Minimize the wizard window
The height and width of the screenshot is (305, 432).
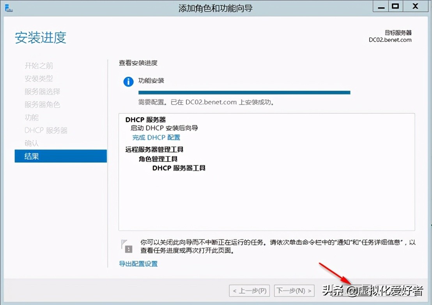coord(381,6)
